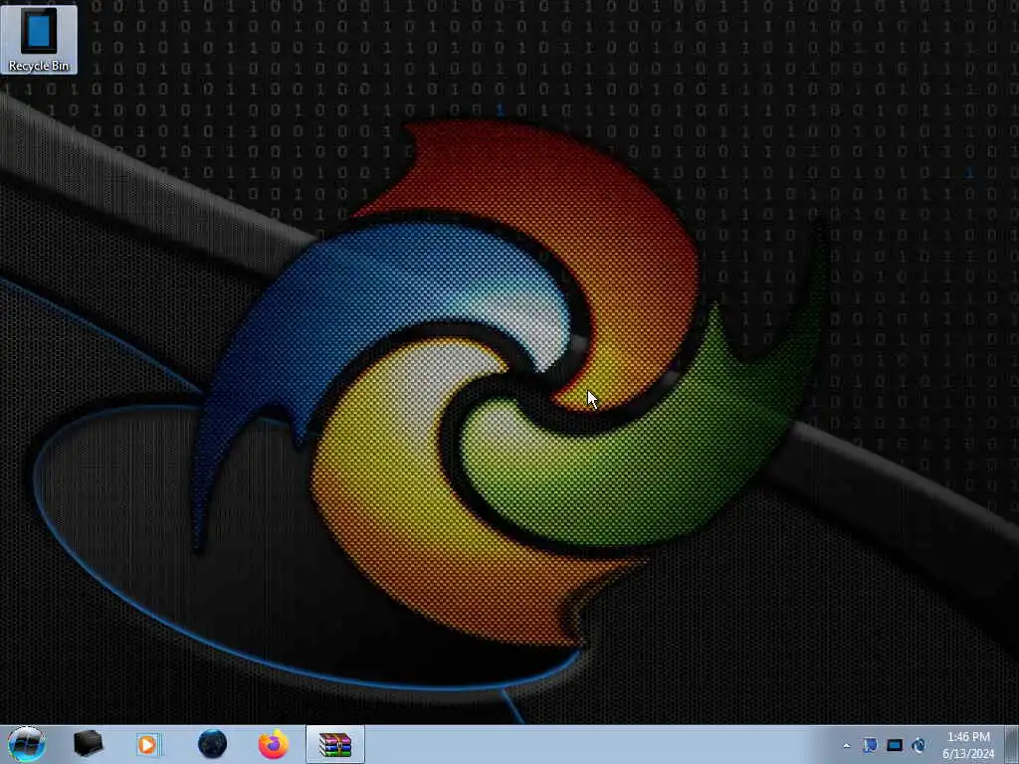The height and width of the screenshot is (764, 1019).
Task: Open the flag tray icon
Action: pyautogui.click(x=870, y=745)
